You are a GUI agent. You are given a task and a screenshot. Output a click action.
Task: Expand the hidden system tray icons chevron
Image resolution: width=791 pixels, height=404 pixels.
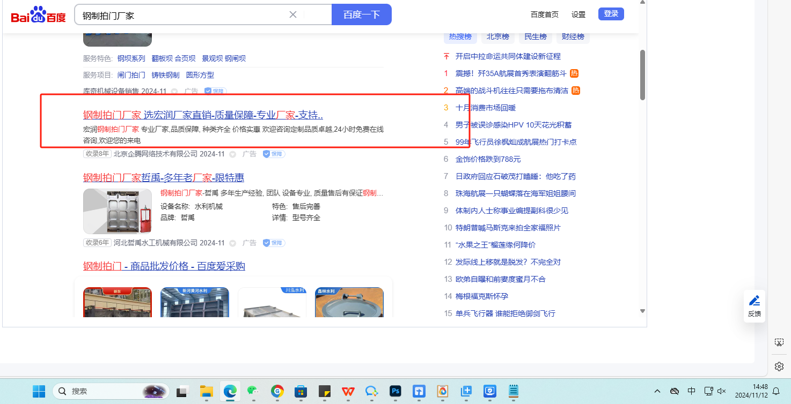657,391
